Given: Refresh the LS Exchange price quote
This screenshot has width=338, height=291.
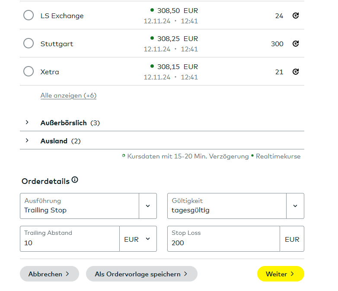Looking at the screenshot, I should [x=296, y=16].
